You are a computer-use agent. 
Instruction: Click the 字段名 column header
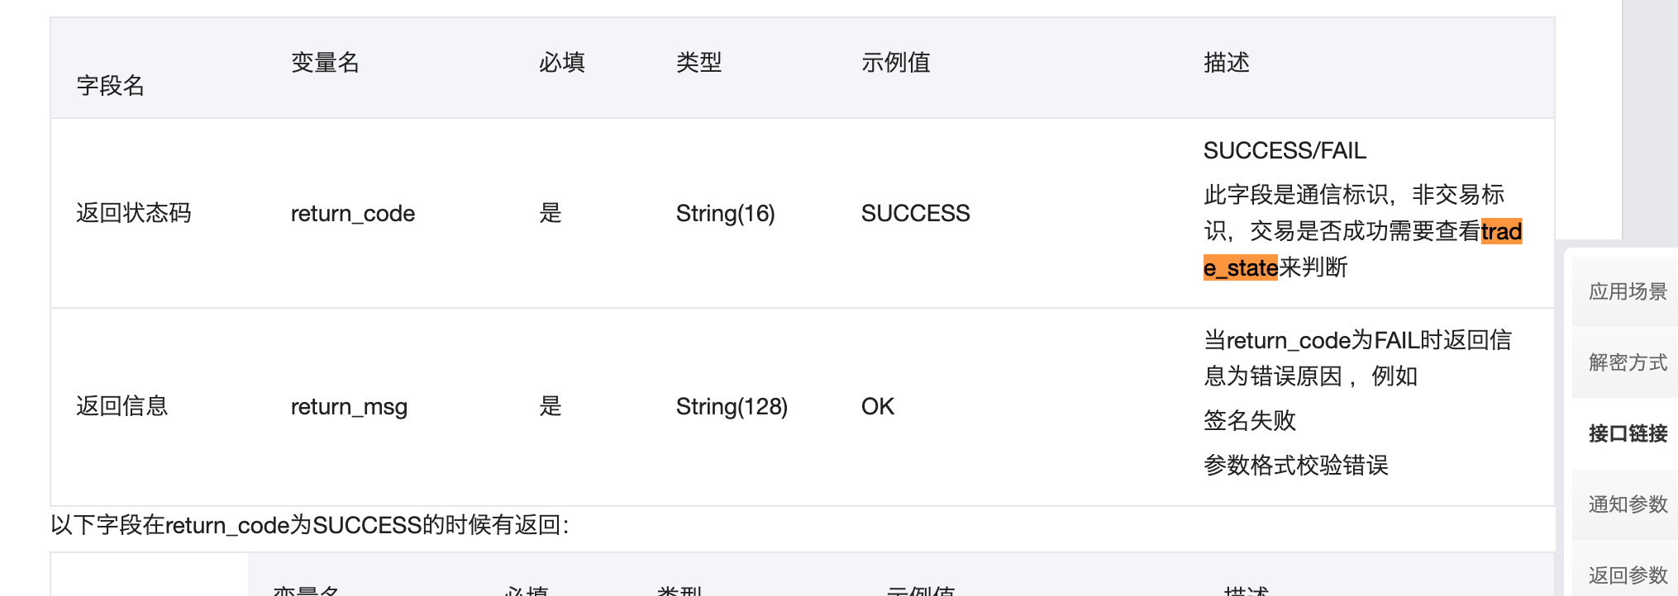(110, 85)
